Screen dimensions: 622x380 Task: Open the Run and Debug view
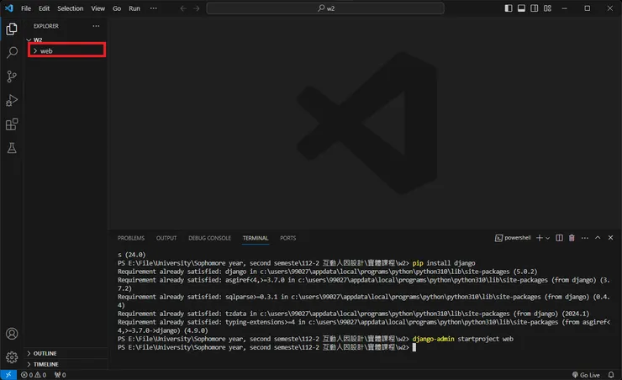coord(12,100)
